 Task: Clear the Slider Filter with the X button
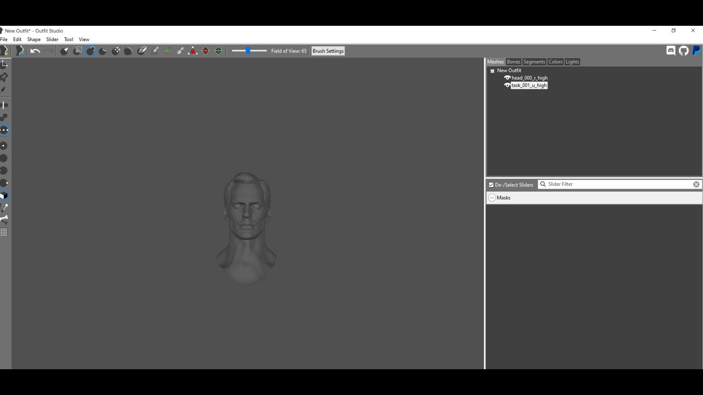pos(696,184)
